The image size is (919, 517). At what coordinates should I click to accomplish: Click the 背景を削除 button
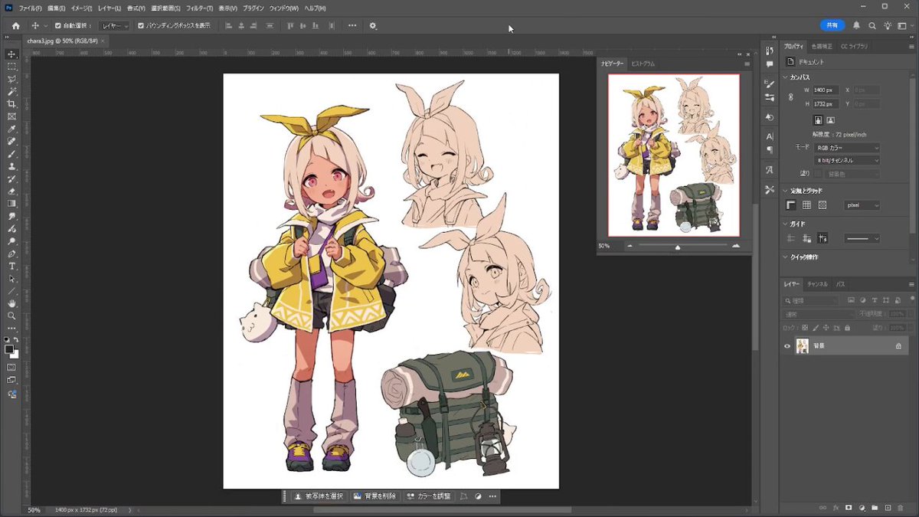[x=375, y=496]
